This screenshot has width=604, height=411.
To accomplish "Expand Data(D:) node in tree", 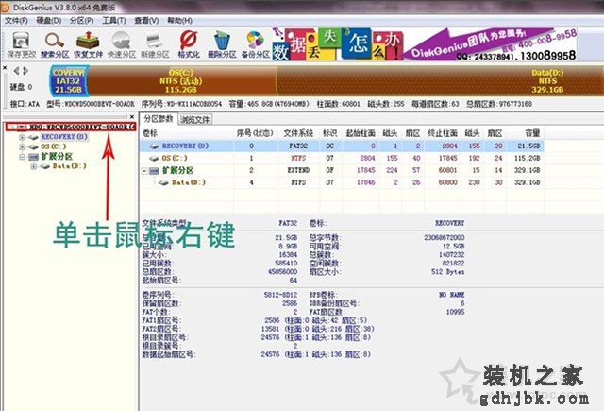I will [34, 166].
